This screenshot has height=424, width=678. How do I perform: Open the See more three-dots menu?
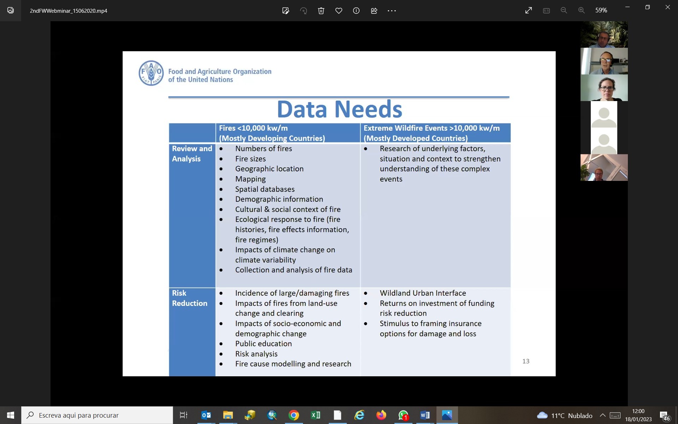(x=392, y=11)
